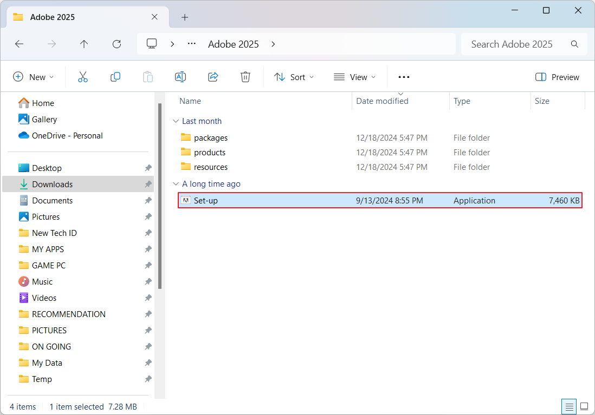Show hidden path with address bar ellipsis

tap(192, 44)
